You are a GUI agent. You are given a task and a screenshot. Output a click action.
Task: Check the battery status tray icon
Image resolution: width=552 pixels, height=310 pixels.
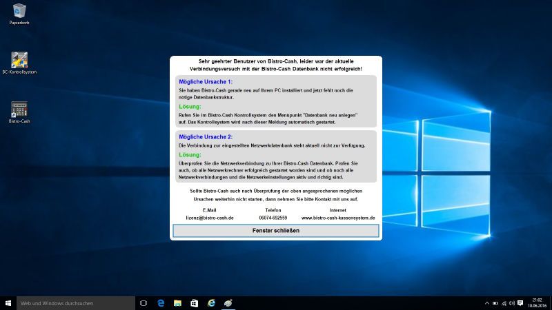(x=495, y=303)
